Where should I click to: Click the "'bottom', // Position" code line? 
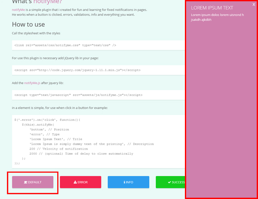pos(49,129)
